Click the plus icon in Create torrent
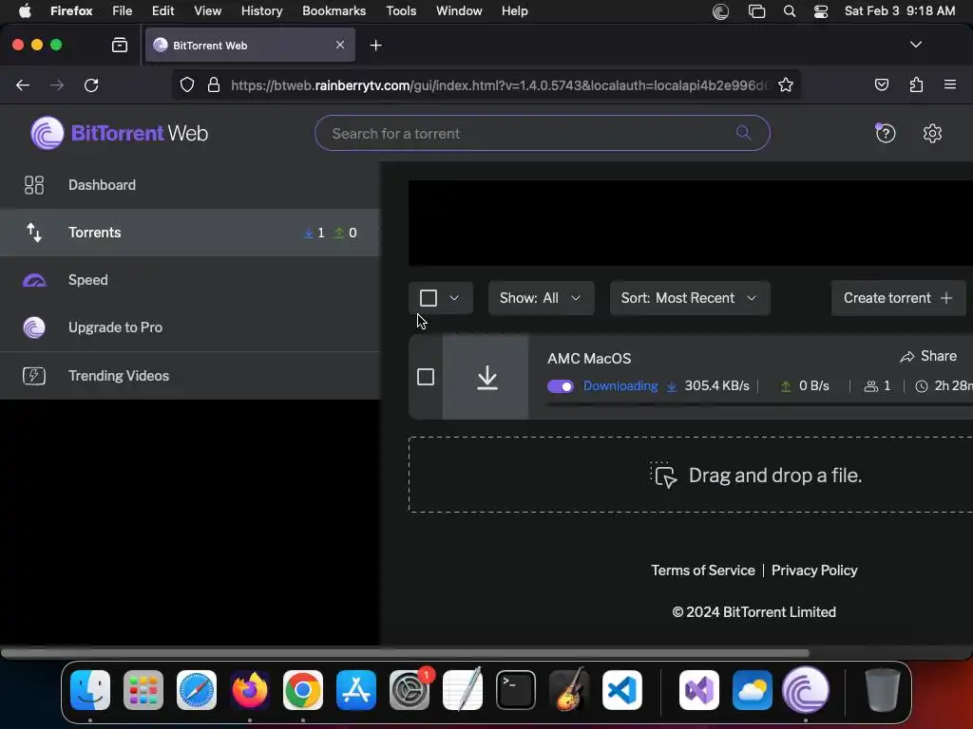973x729 pixels. coord(946,298)
